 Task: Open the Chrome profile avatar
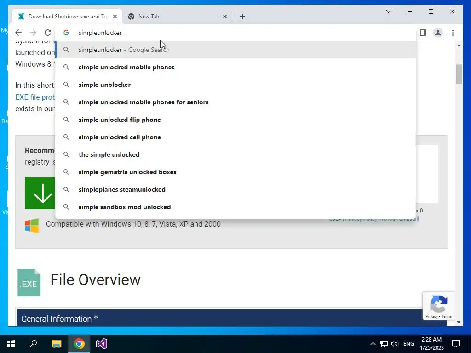pyautogui.click(x=438, y=33)
